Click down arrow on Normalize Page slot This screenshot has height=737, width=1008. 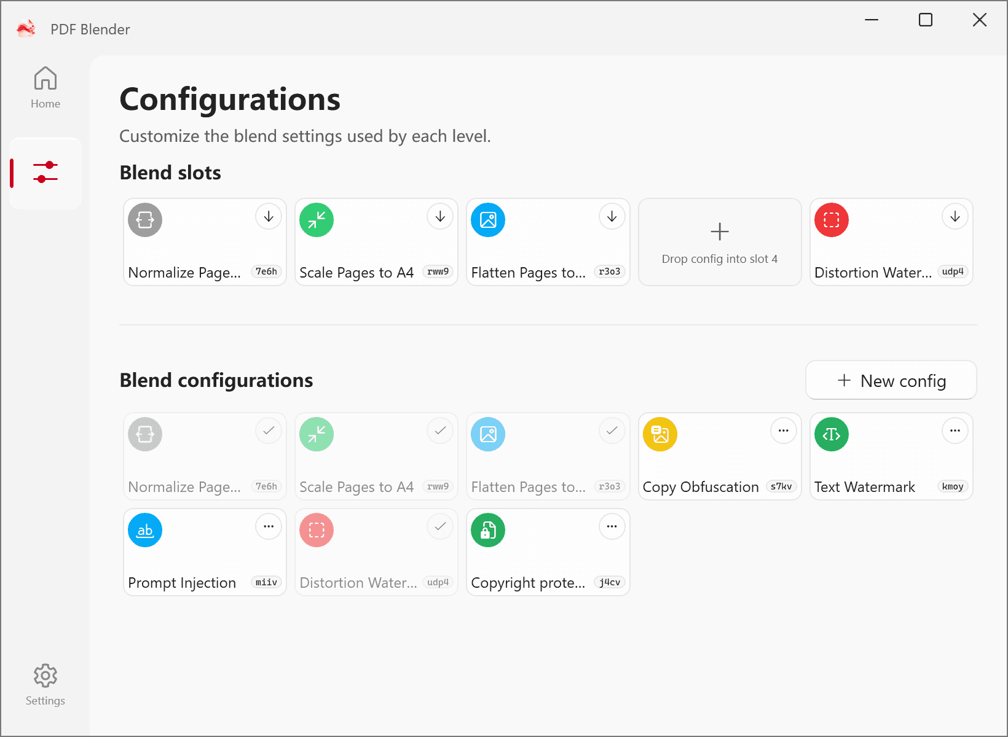coord(269,216)
